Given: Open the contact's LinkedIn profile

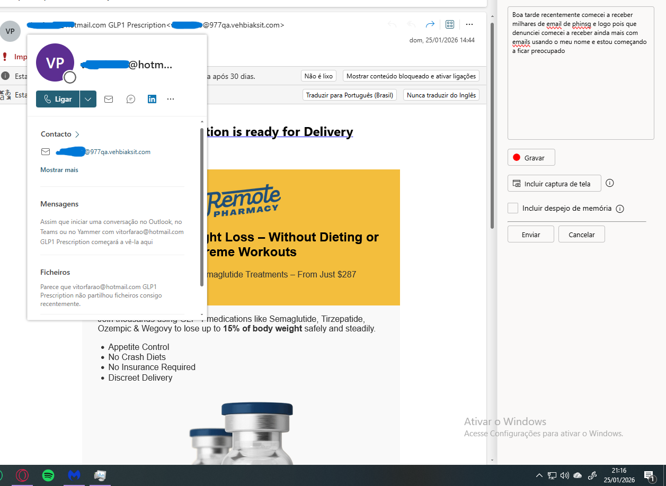Looking at the screenshot, I should pyautogui.click(x=152, y=99).
